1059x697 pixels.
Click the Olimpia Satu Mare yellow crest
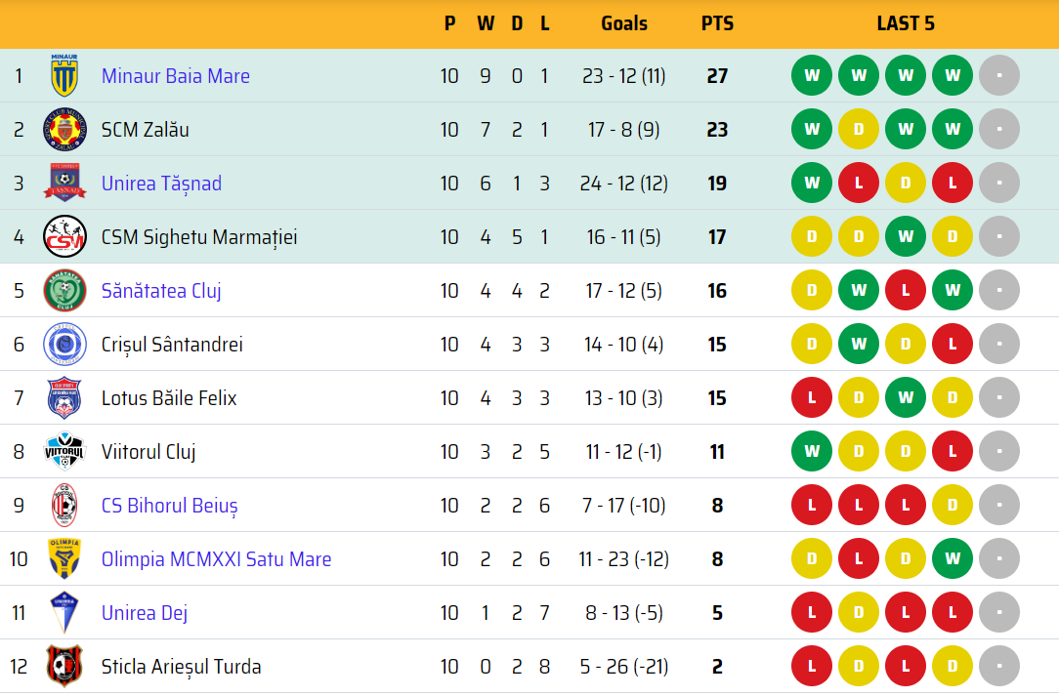(x=64, y=559)
